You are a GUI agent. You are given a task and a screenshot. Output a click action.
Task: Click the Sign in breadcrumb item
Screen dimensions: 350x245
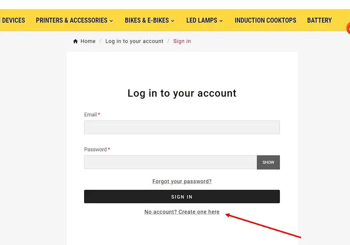coord(182,41)
